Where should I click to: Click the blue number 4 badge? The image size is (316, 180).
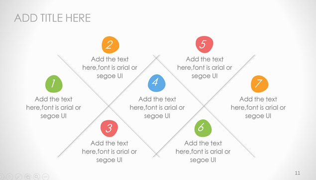[x=157, y=83]
